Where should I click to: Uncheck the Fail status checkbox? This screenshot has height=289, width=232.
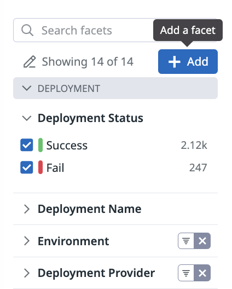click(x=27, y=167)
